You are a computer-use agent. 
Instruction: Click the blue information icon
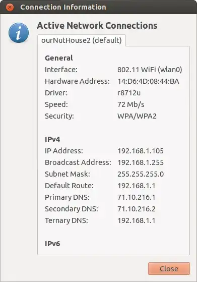(19, 33)
